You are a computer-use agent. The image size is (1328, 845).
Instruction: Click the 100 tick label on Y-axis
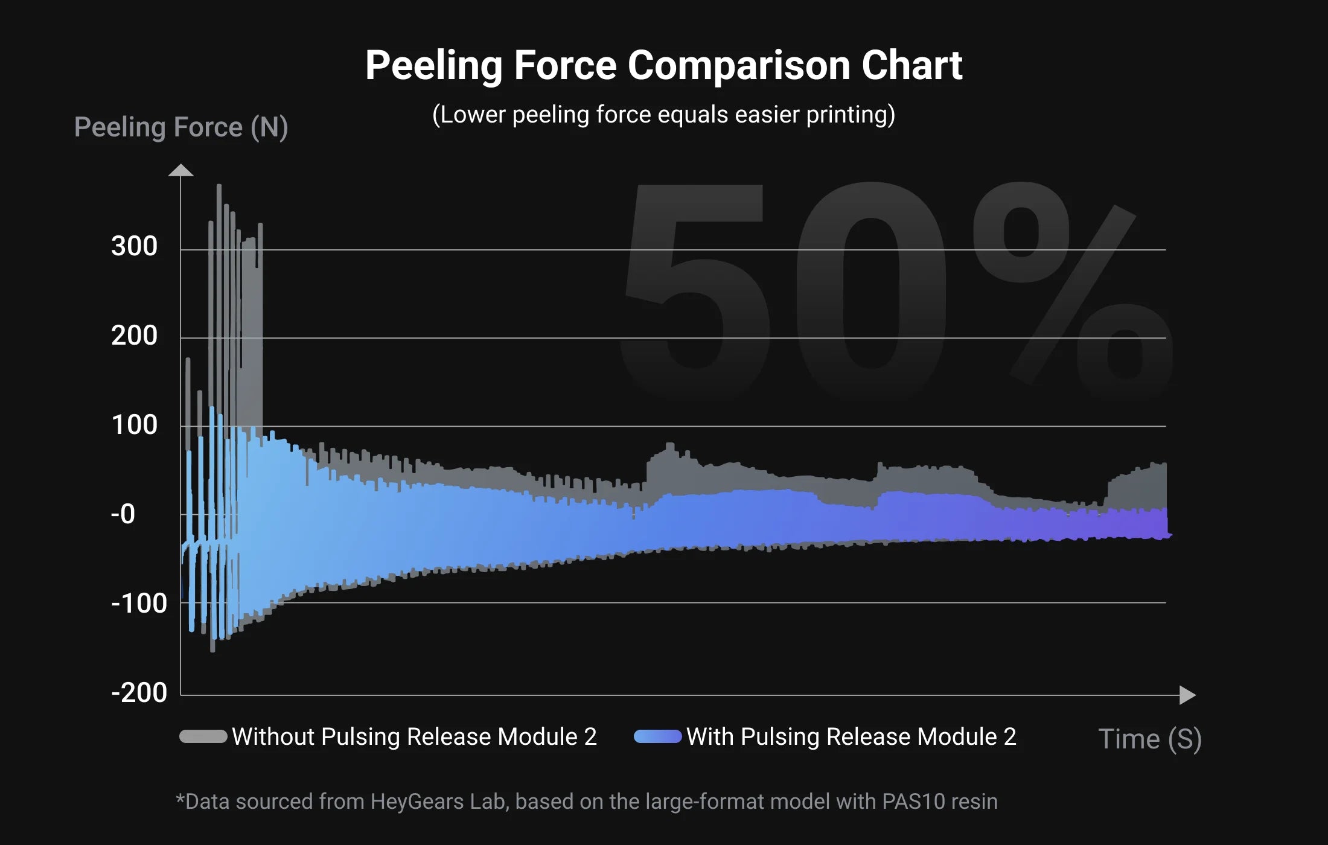click(134, 425)
